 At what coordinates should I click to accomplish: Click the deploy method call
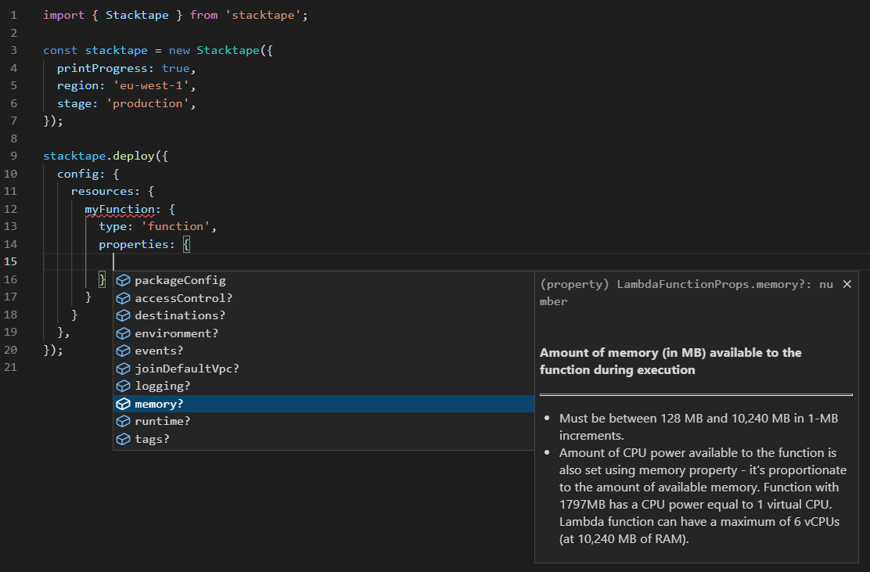[134, 156]
